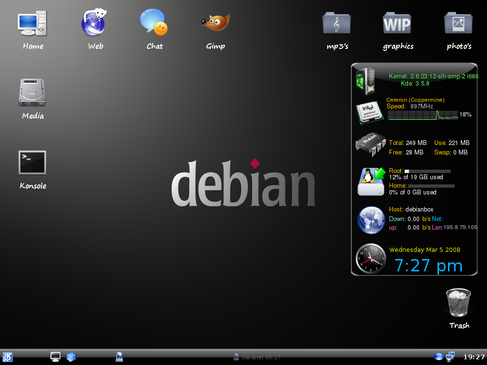Click the RAM chip icon in the widget

pyautogui.click(x=370, y=144)
